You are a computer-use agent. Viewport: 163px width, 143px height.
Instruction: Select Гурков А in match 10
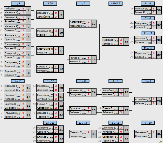[45, 35]
